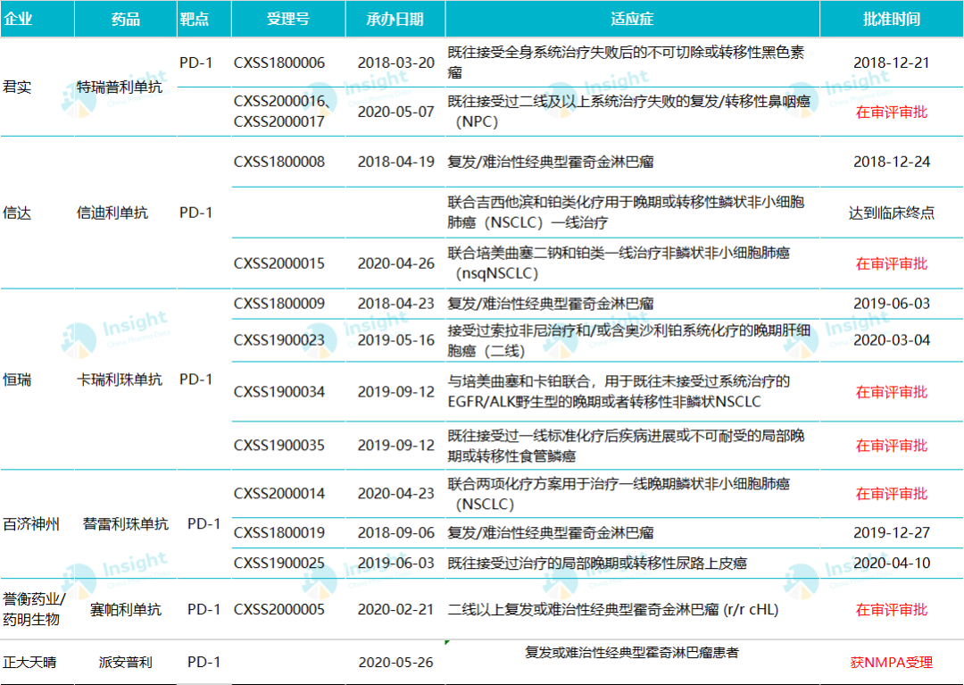Click approval date 2020-04-10

892,563
